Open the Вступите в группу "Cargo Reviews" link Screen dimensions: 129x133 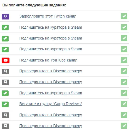(51, 104)
